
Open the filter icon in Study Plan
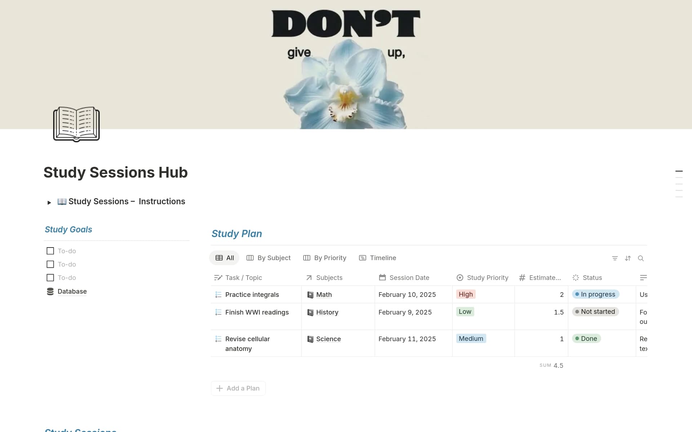(x=615, y=258)
